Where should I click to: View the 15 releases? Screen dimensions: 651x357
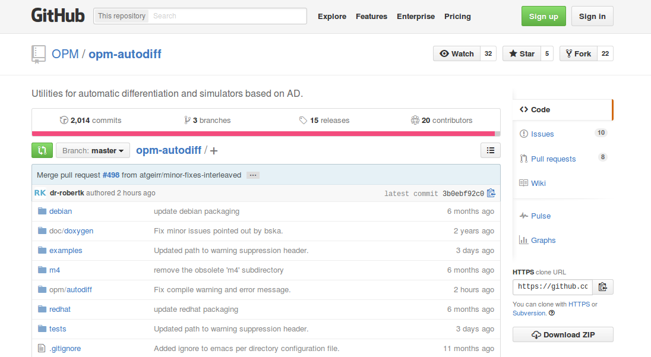(x=324, y=121)
